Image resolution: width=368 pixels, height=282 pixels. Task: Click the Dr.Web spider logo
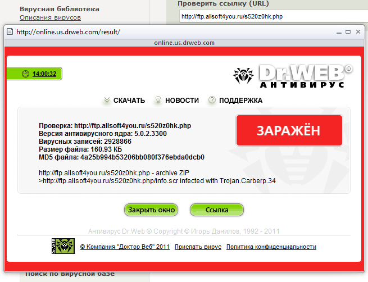[243, 75]
